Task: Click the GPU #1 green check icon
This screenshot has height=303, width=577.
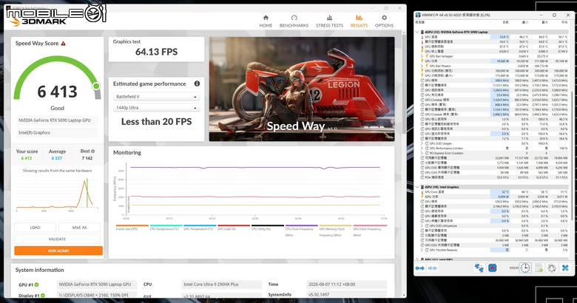Action: click(x=37, y=285)
